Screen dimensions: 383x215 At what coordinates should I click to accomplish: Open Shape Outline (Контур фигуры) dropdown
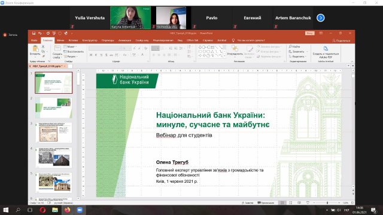[269, 51]
